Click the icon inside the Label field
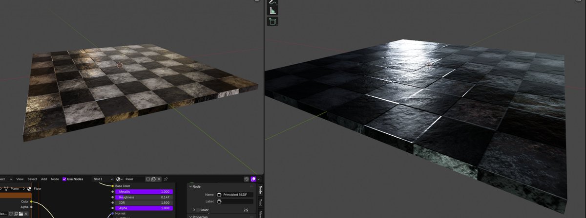586x218 pixels. pyautogui.click(x=220, y=201)
